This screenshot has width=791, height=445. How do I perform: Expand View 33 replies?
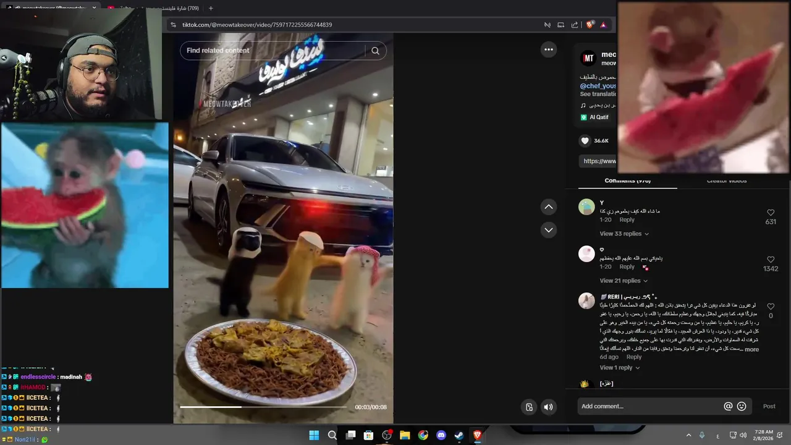pyautogui.click(x=624, y=234)
